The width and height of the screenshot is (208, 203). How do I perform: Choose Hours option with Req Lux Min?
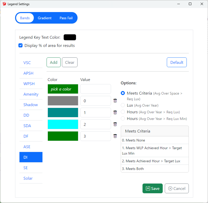pos(123,119)
